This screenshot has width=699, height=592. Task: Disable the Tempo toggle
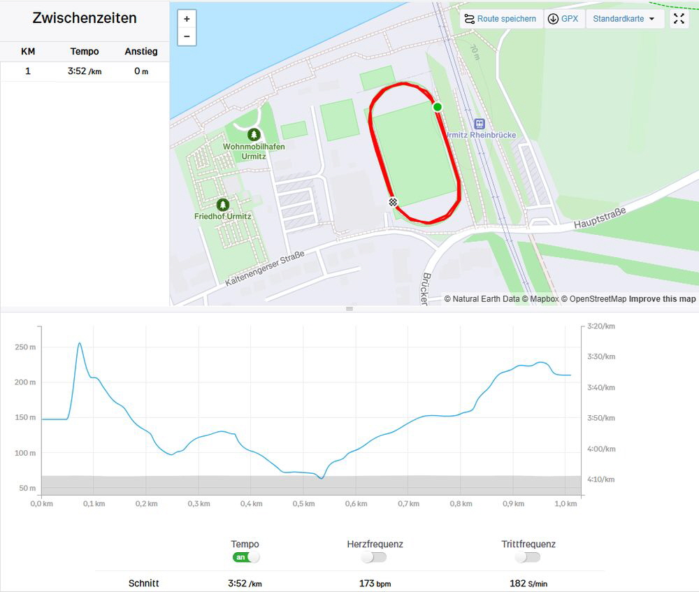point(245,557)
